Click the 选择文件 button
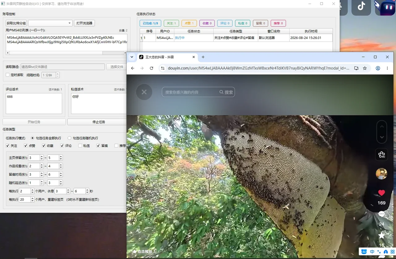 click(117, 67)
